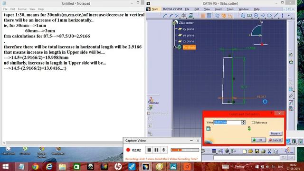The width and height of the screenshot is (304, 171).
Task: Toggle Construction/Standard Element icon
Action: point(217,16)
